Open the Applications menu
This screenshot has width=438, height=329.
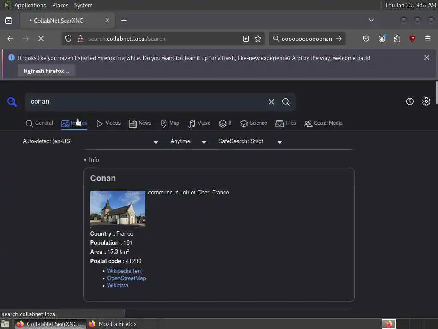click(30, 5)
